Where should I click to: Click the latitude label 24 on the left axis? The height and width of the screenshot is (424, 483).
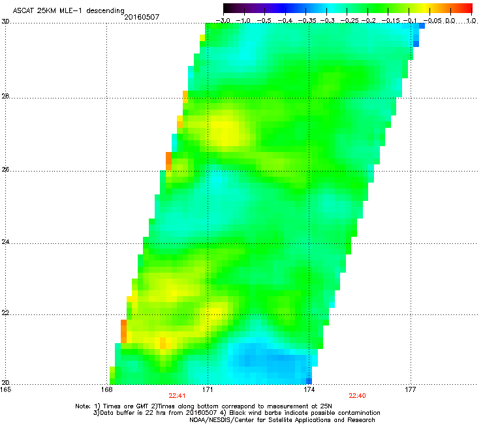click(x=5, y=242)
